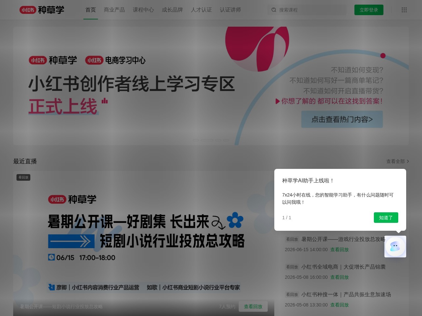
Task: Select the 首页 navigation tab
Action: (91, 10)
